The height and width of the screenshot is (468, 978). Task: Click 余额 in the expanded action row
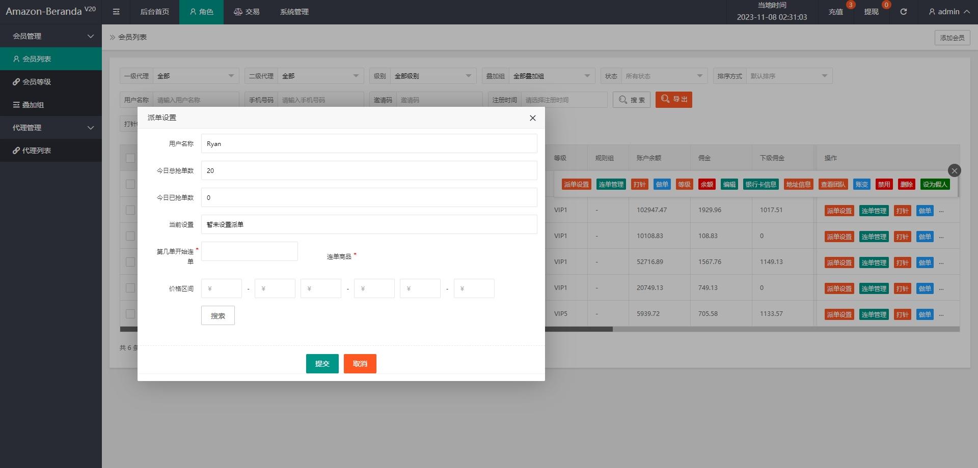click(x=707, y=184)
